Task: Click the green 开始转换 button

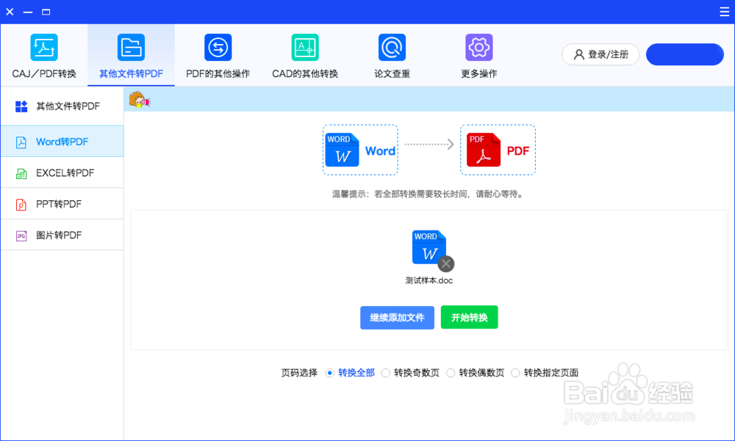Action: click(x=469, y=318)
